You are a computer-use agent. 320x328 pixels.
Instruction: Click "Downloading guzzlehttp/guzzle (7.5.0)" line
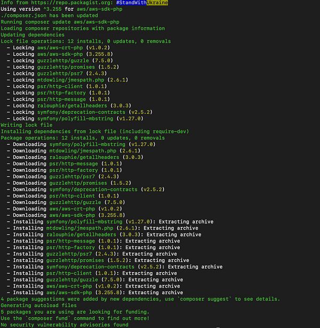66,202
